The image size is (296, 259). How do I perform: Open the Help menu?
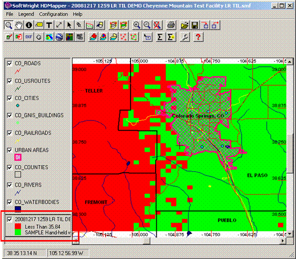pos(77,14)
